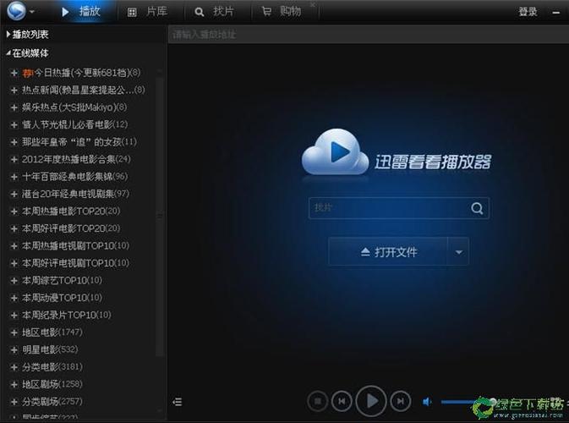Expand 2012年度热播电影合集 item
This screenshot has height=423, width=569.
click(14, 159)
